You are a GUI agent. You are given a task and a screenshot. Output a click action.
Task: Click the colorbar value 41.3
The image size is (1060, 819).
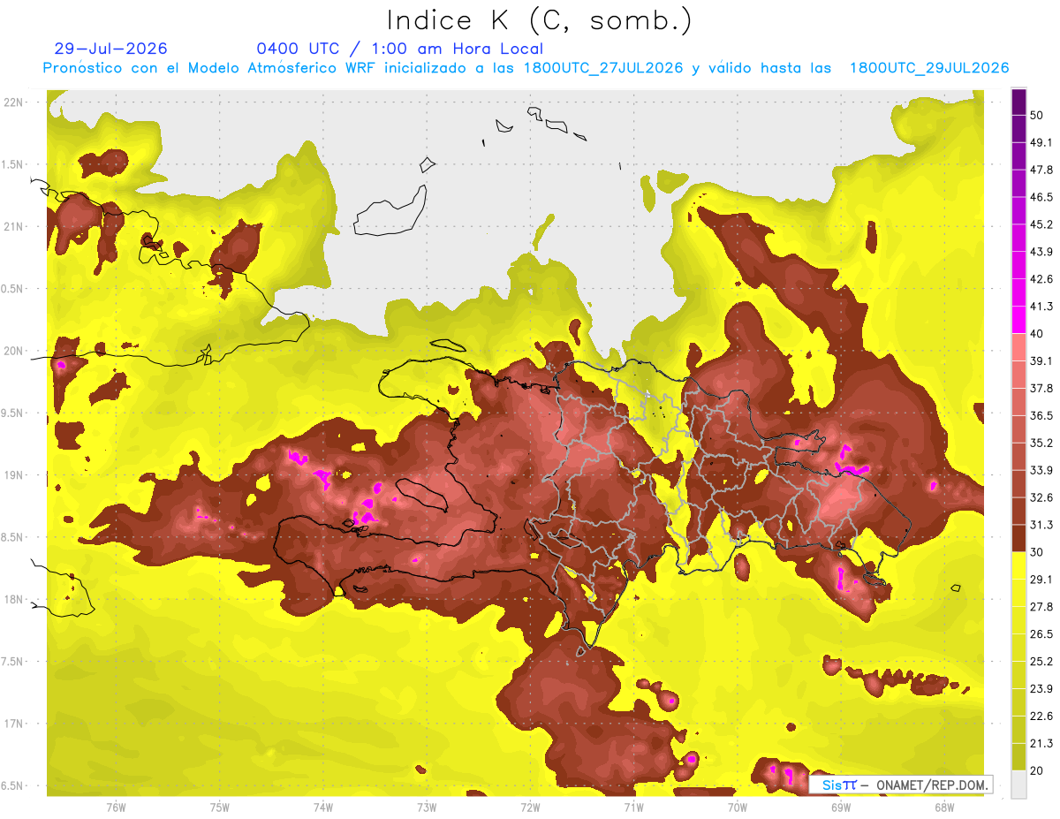pyautogui.click(x=1041, y=307)
